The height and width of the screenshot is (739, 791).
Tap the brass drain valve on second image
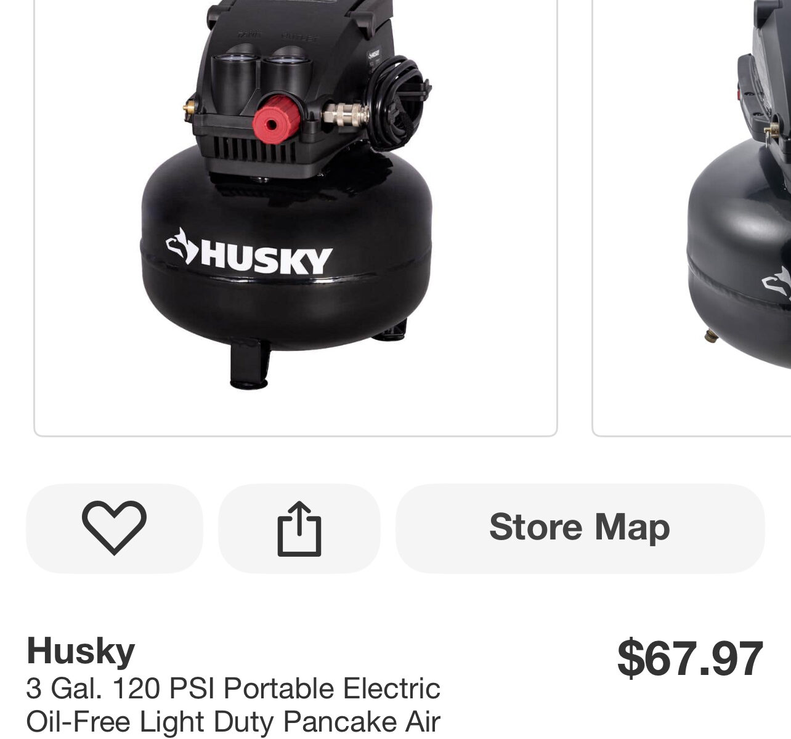(713, 336)
